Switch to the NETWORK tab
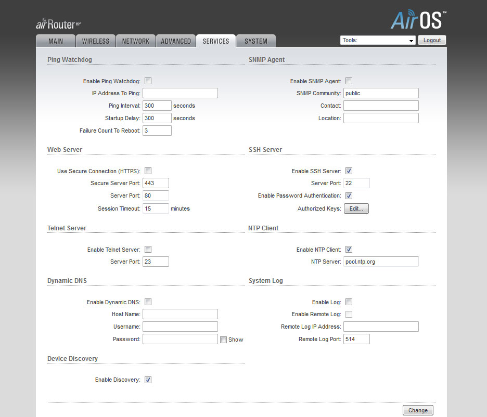The height and width of the screenshot is (417, 487). coord(135,41)
